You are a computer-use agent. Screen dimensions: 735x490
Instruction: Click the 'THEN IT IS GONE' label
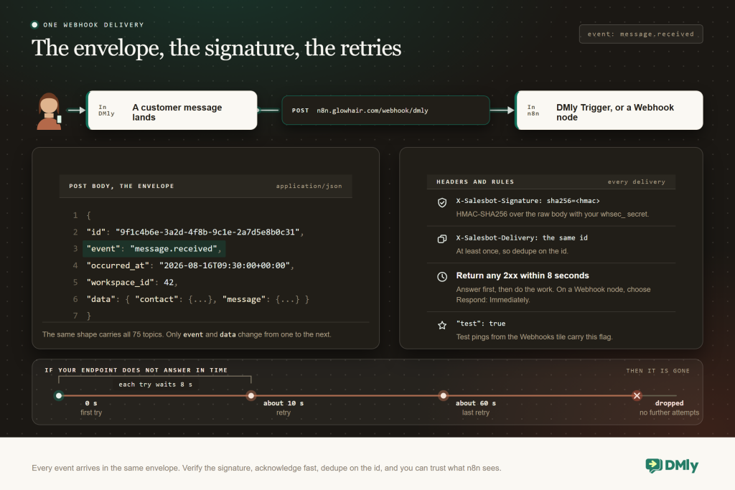pyautogui.click(x=658, y=370)
